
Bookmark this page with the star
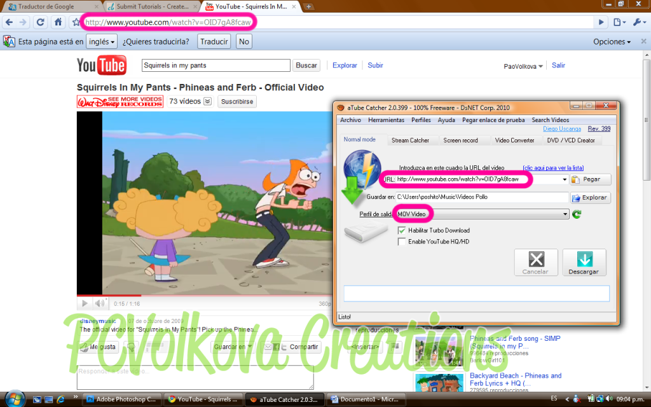(76, 22)
